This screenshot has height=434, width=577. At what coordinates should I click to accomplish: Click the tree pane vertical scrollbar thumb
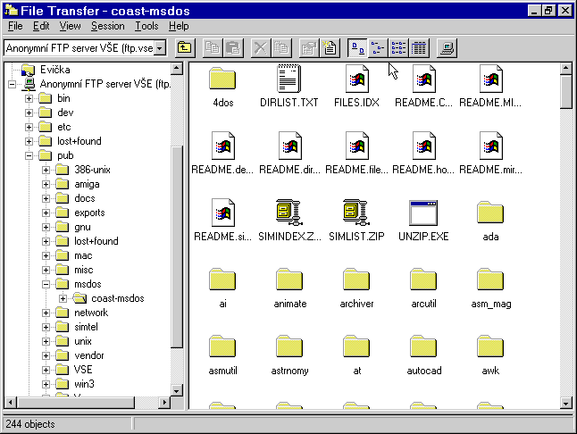click(x=177, y=247)
